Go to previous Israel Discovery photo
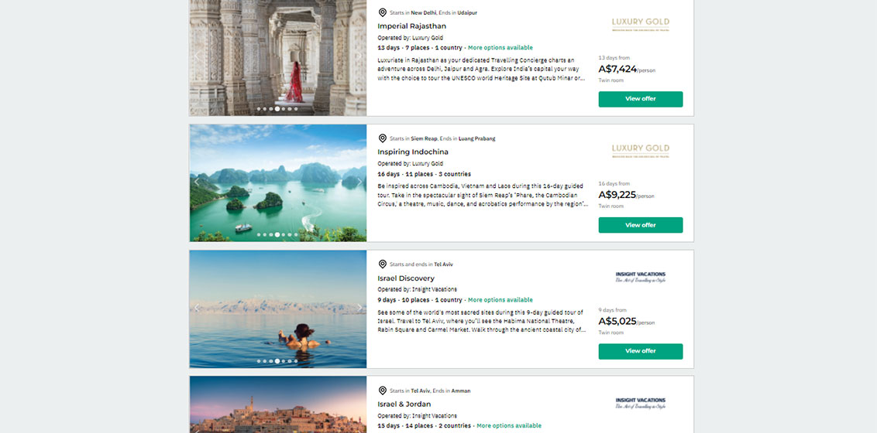This screenshot has height=433, width=877. tap(197, 308)
